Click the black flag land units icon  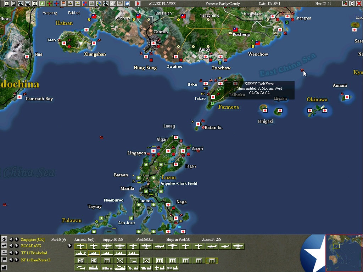4,260
